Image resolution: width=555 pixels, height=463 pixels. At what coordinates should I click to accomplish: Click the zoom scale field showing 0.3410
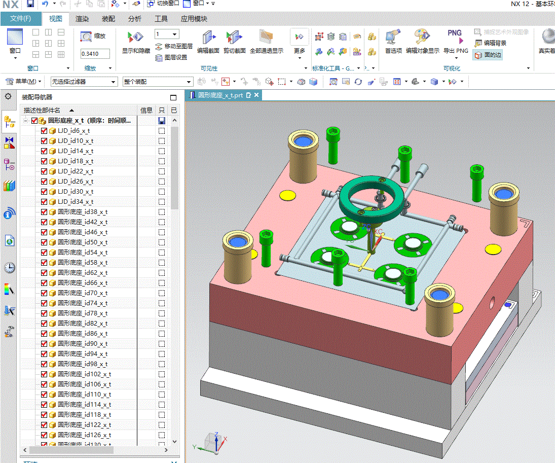(x=95, y=54)
